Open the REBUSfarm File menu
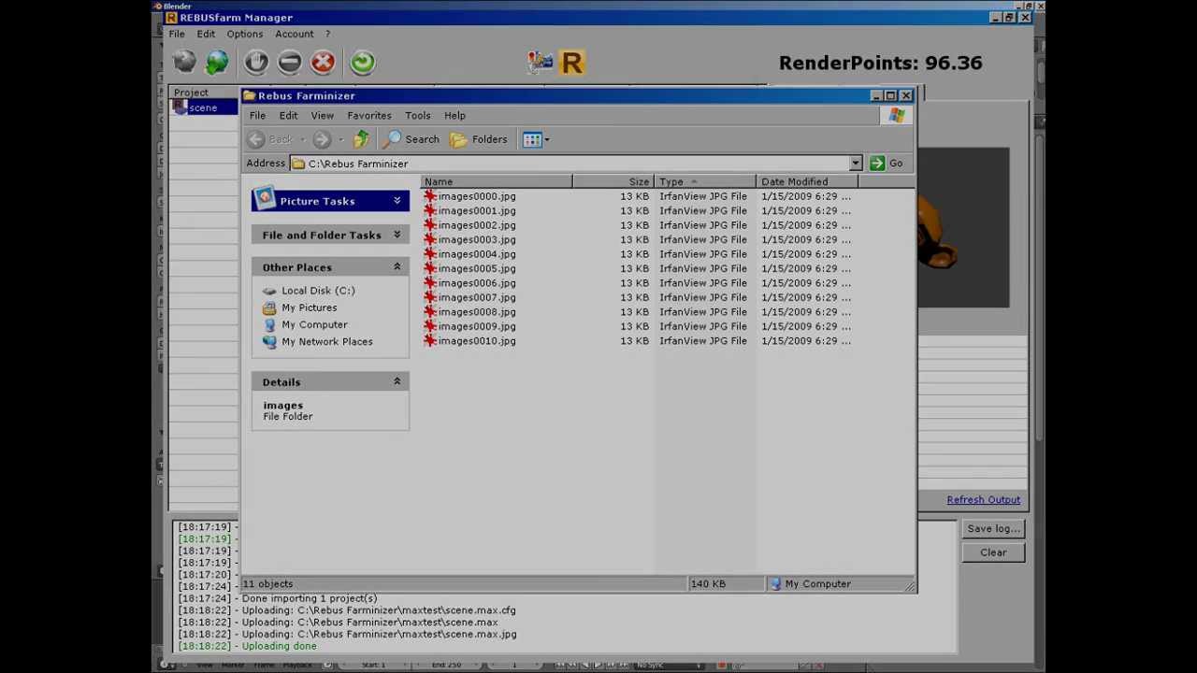 (x=177, y=35)
